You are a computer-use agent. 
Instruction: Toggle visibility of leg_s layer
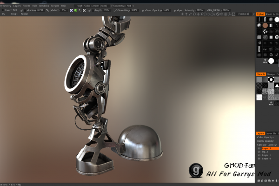259,152
